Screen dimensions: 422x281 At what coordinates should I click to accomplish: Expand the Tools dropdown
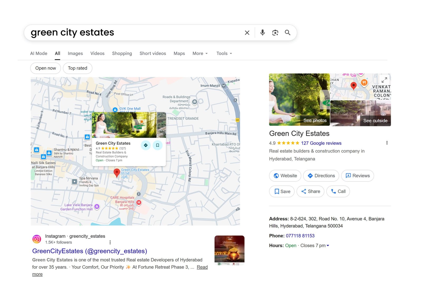click(x=223, y=53)
